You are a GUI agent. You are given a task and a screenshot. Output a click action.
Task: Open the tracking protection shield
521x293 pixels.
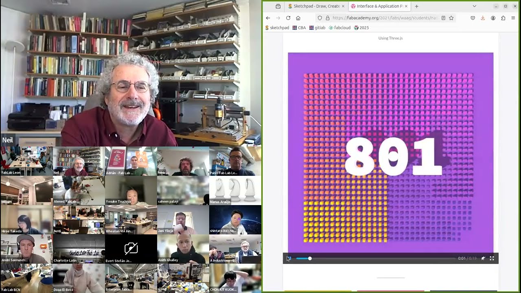[x=320, y=18]
